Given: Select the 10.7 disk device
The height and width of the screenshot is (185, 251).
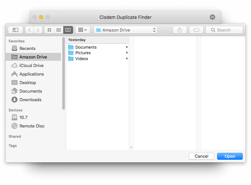Looking at the screenshot, I should (x=33, y=117).
